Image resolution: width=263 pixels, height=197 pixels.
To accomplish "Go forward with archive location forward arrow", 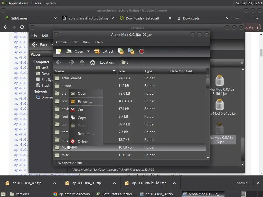I will (x=72, y=62).
